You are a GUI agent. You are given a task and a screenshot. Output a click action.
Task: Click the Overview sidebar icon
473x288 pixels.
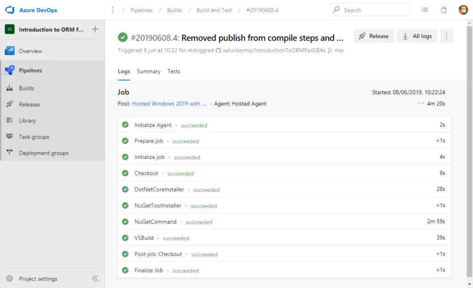[x=10, y=51]
